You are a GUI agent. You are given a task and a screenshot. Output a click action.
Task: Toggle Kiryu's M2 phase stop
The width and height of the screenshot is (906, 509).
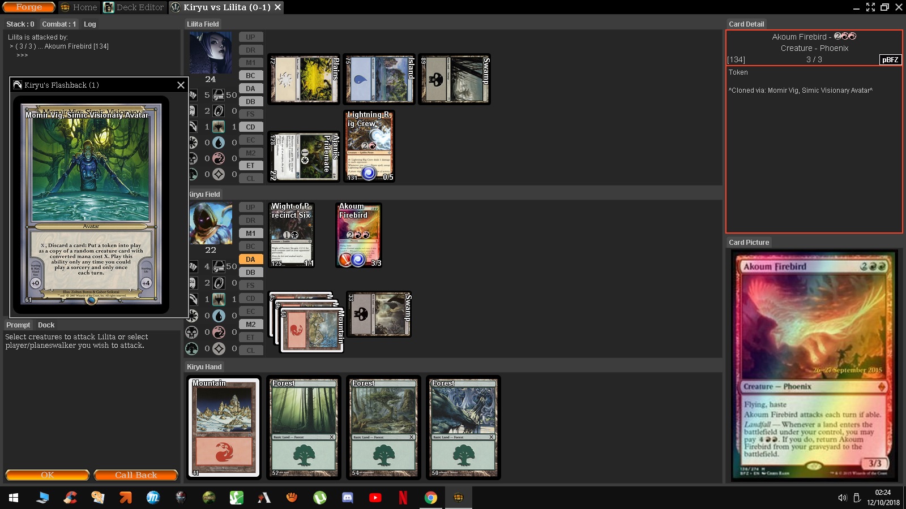pyautogui.click(x=250, y=325)
